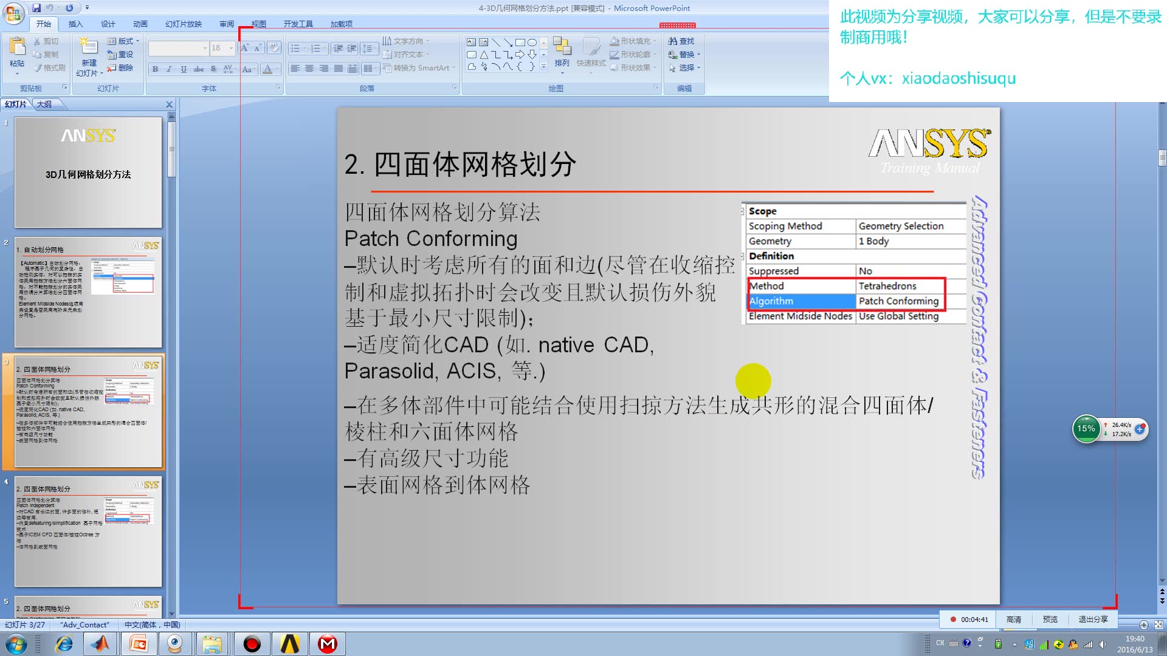Open Find (查找) in the editing group
Image resolution: width=1167 pixels, height=656 pixels.
click(682, 41)
